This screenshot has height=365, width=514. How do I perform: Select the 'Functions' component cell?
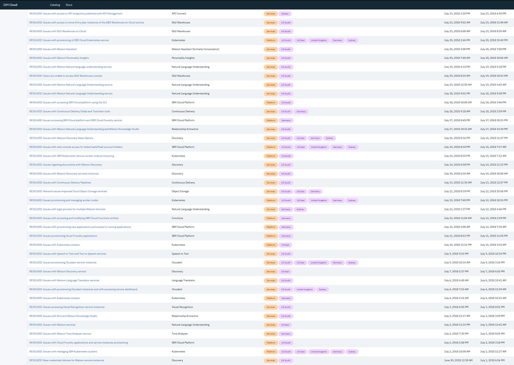click(x=177, y=218)
